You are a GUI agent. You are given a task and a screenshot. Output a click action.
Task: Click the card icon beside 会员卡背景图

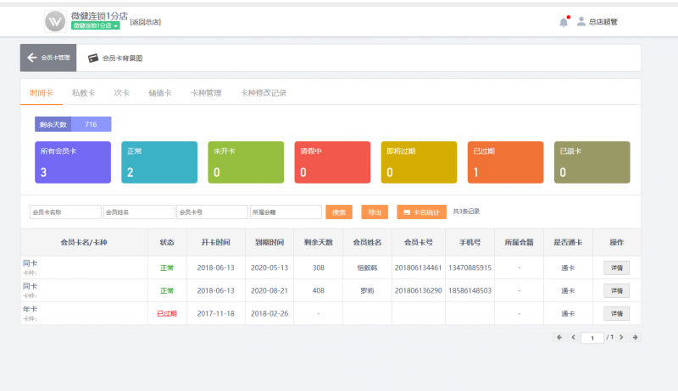point(93,58)
